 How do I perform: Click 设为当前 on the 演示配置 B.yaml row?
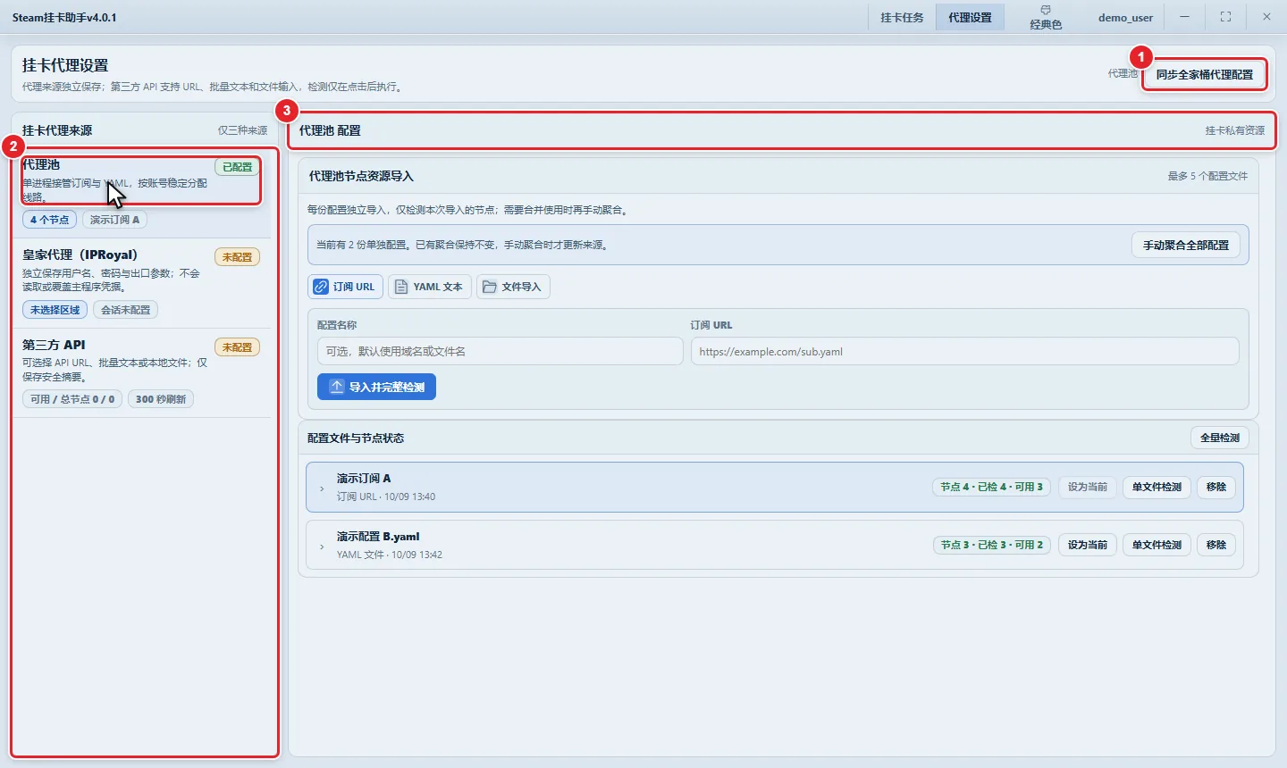click(x=1088, y=545)
